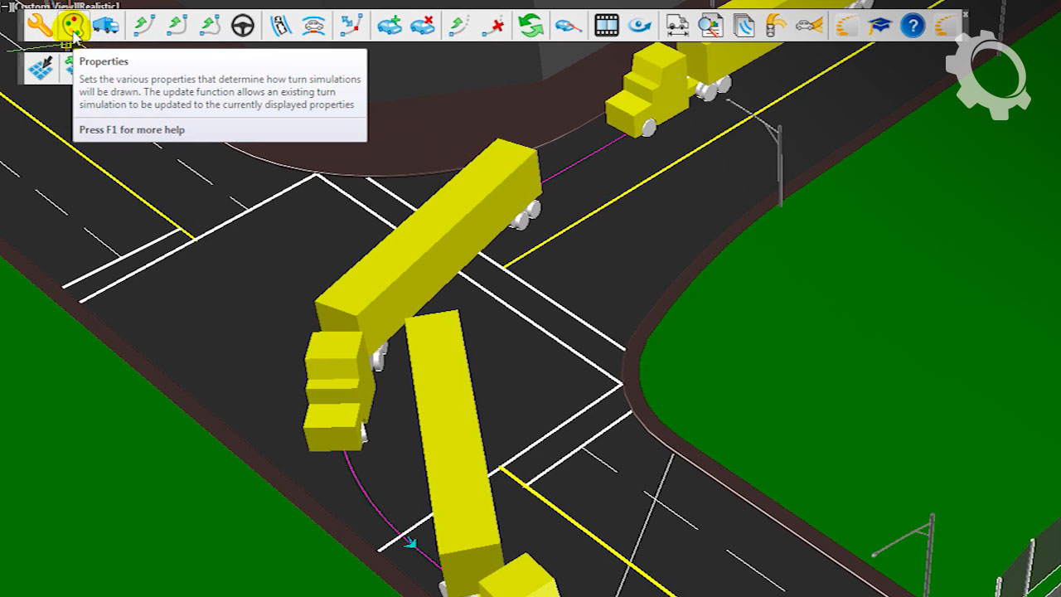Image resolution: width=1061 pixels, height=597 pixels.
Task: Click the blue question mark help button
Action: point(913,26)
